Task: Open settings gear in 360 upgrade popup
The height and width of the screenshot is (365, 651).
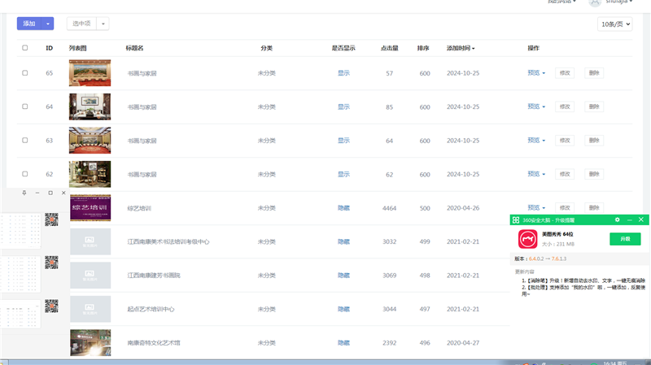Action: (x=618, y=220)
